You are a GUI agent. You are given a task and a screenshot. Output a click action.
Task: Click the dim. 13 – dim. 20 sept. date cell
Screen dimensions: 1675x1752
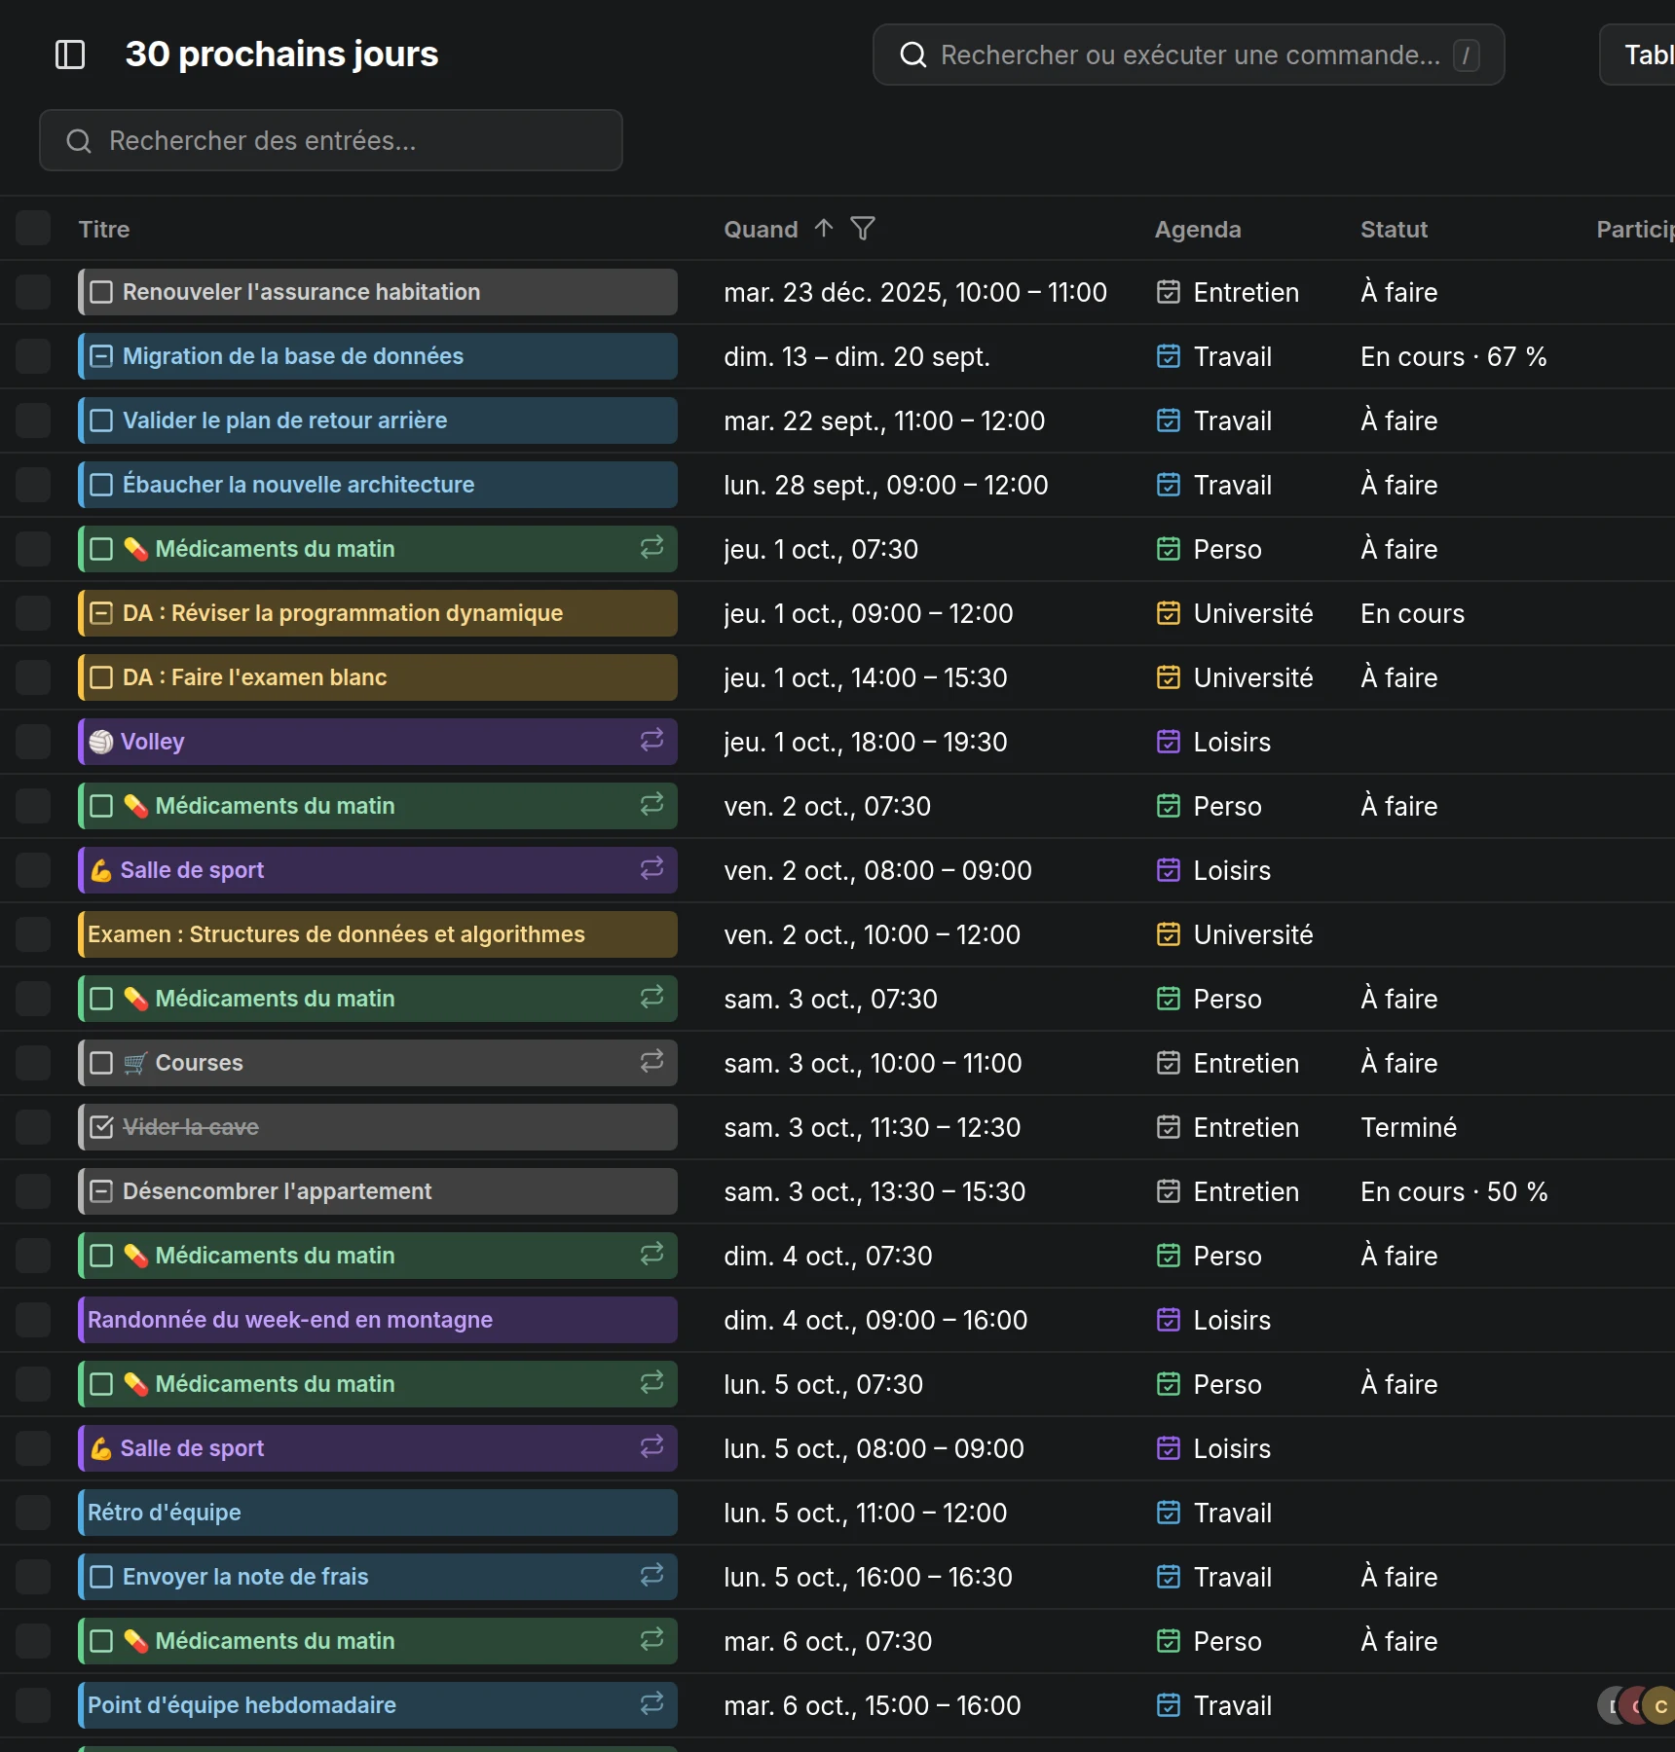click(x=857, y=356)
